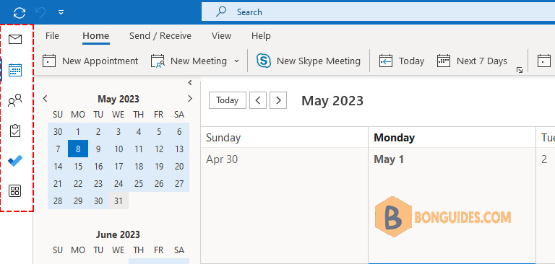555x264 pixels.
Task: Open the Mail view in the sidebar
Action: (x=15, y=39)
